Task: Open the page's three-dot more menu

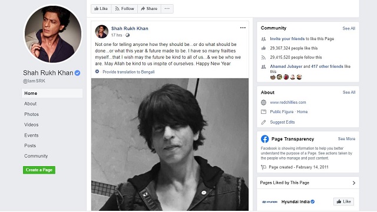Action: click(x=167, y=9)
